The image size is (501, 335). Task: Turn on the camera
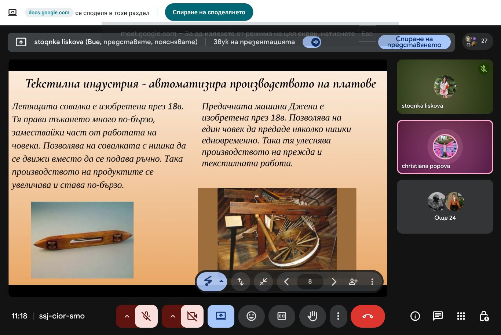pyautogui.click(x=192, y=316)
